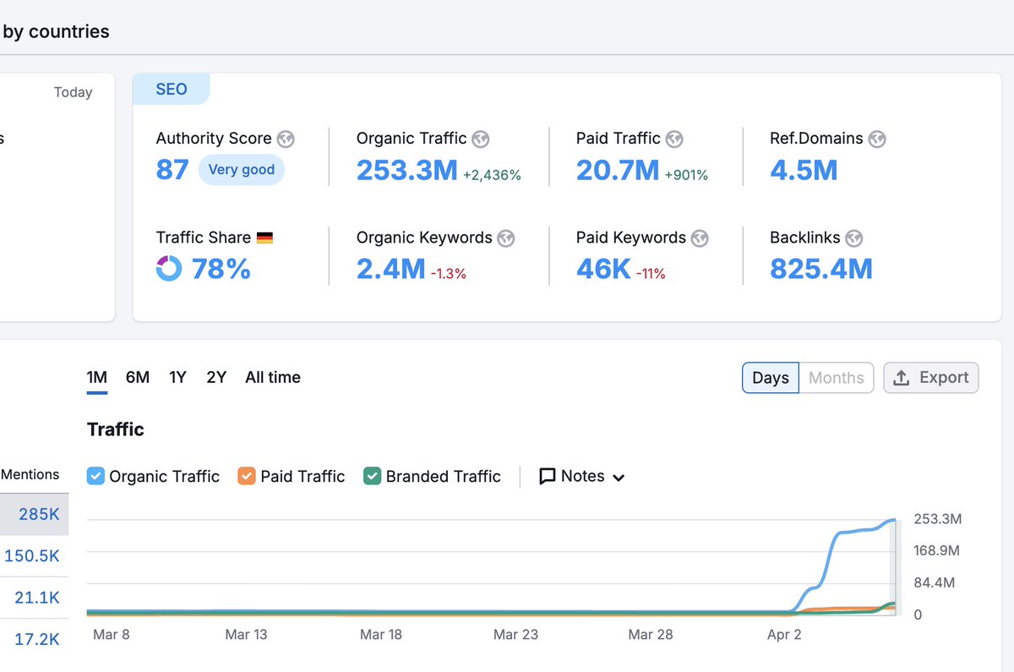Image resolution: width=1014 pixels, height=672 pixels.
Task: Click the Paid Keywords info icon
Action: (x=699, y=238)
